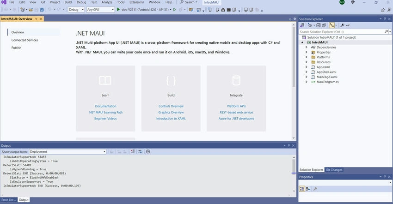The height and width of the screenshot is (204, 393).
Task: Clear all text in the Output window
Action: click(133, 152)
